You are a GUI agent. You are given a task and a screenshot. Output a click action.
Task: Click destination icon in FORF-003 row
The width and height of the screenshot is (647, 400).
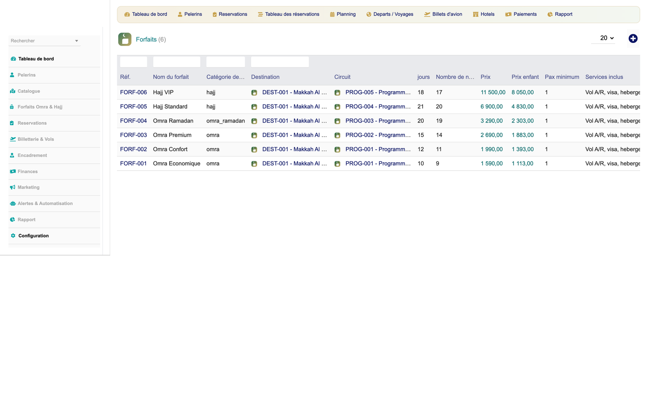254,135
